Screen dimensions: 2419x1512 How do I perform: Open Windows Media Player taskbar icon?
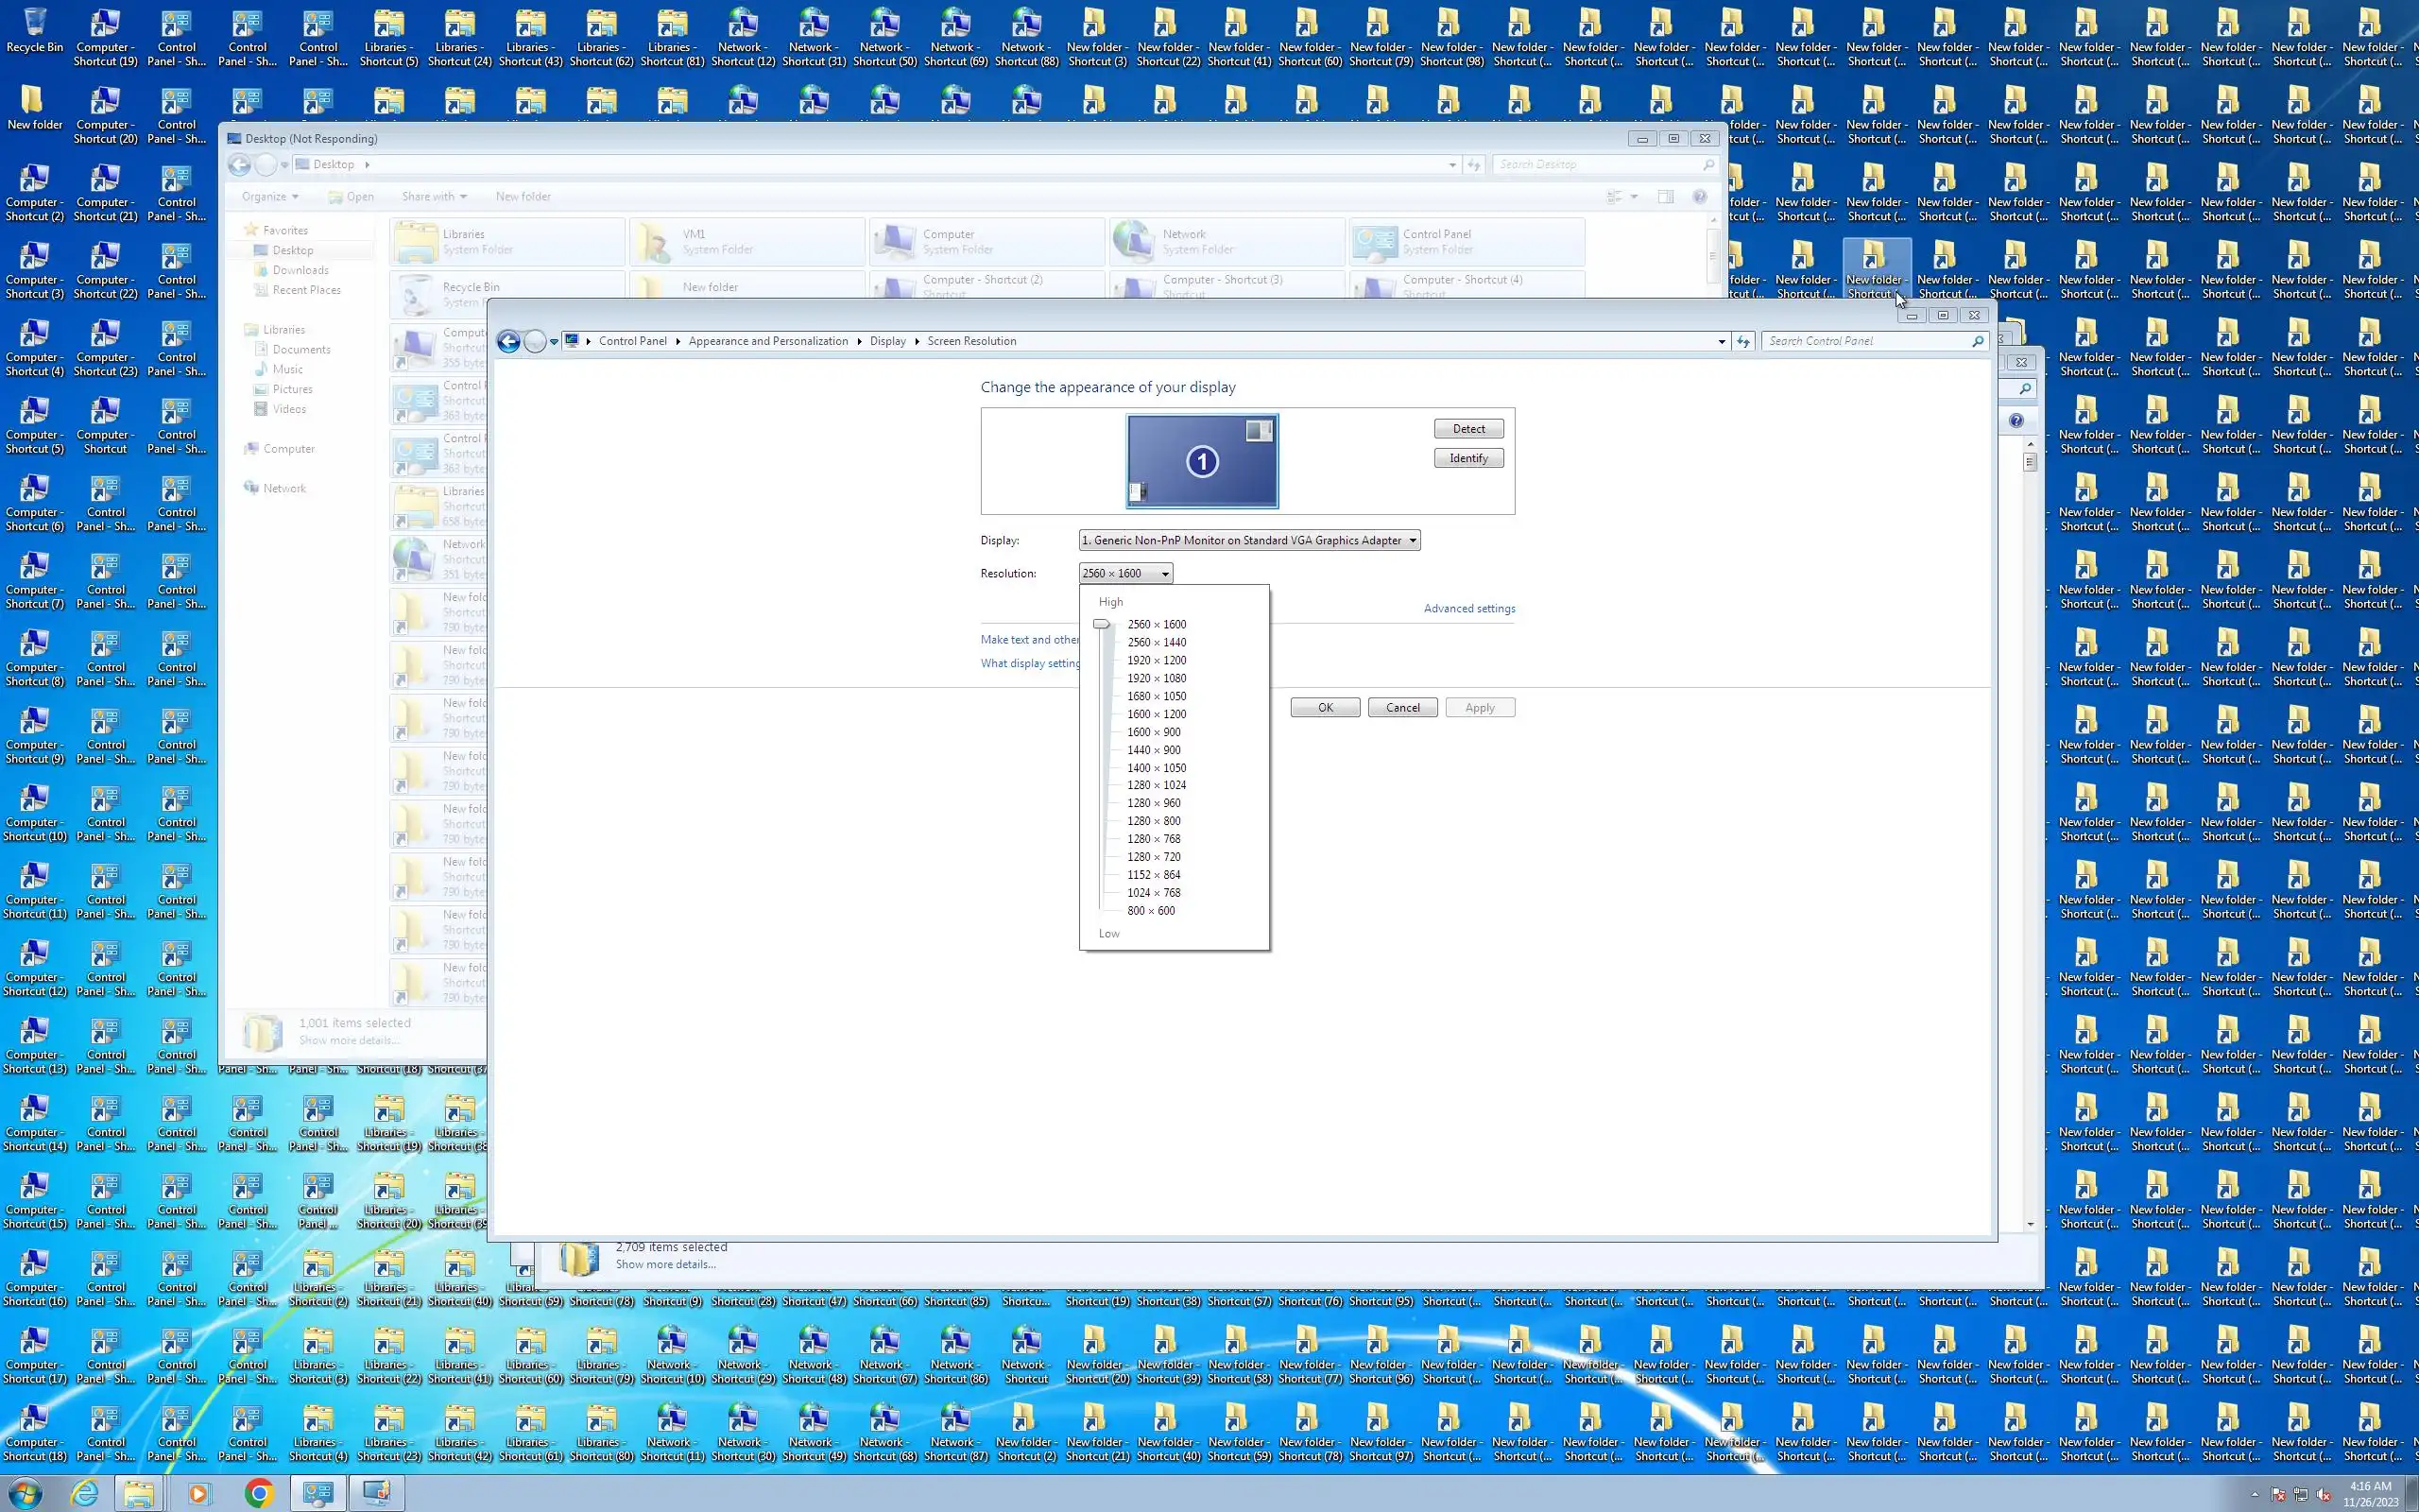pos(197,1493)
